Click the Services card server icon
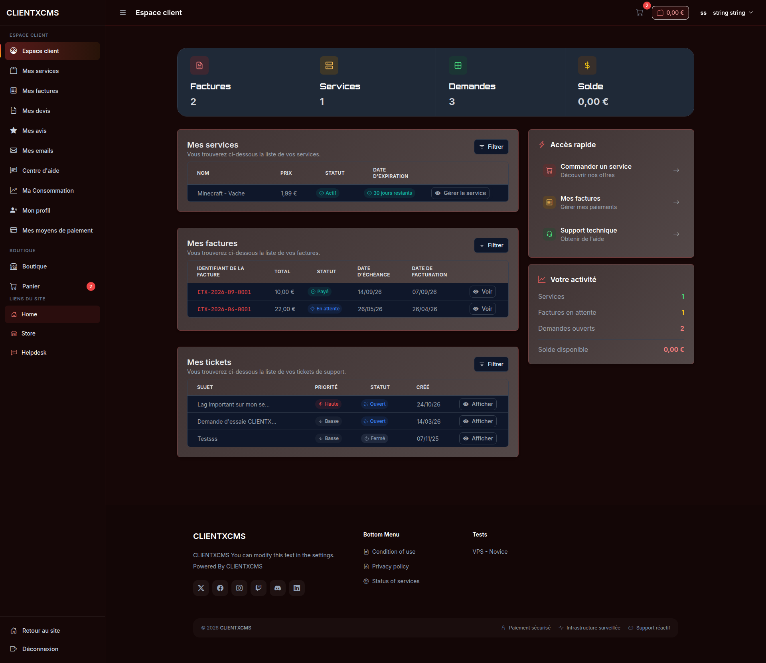This screenshot has height=663, width=766. (329, 65)
